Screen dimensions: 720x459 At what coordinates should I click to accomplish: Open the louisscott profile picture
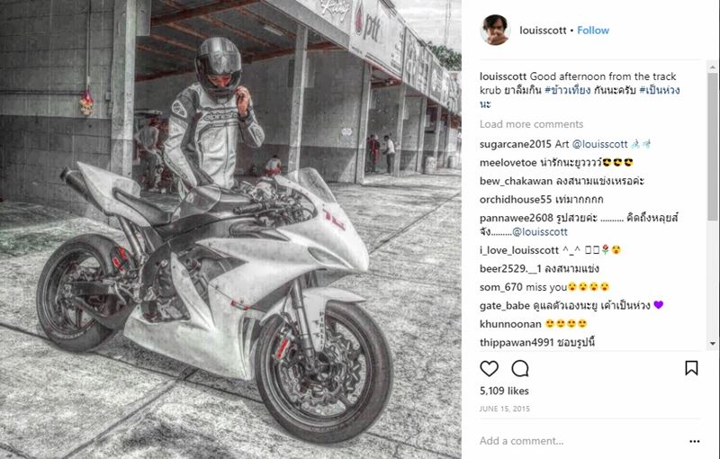click(495, 30)
